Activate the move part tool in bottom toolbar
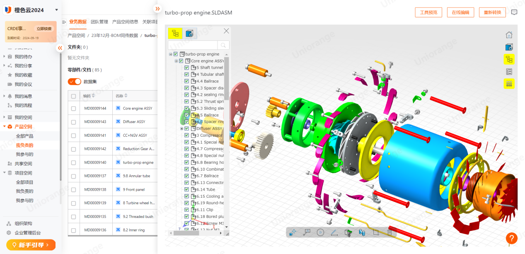This screenshot has width=525, height=254. pyautogui.click(x=293, y=232)
